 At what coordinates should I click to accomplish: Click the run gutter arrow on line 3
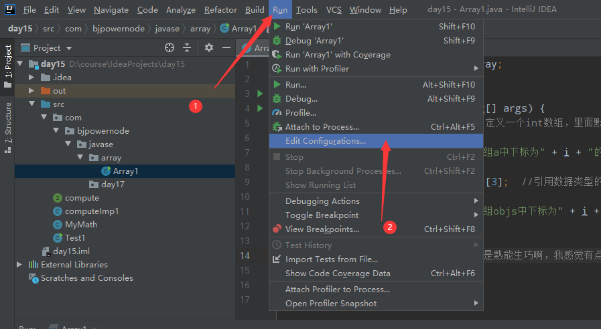260,94
